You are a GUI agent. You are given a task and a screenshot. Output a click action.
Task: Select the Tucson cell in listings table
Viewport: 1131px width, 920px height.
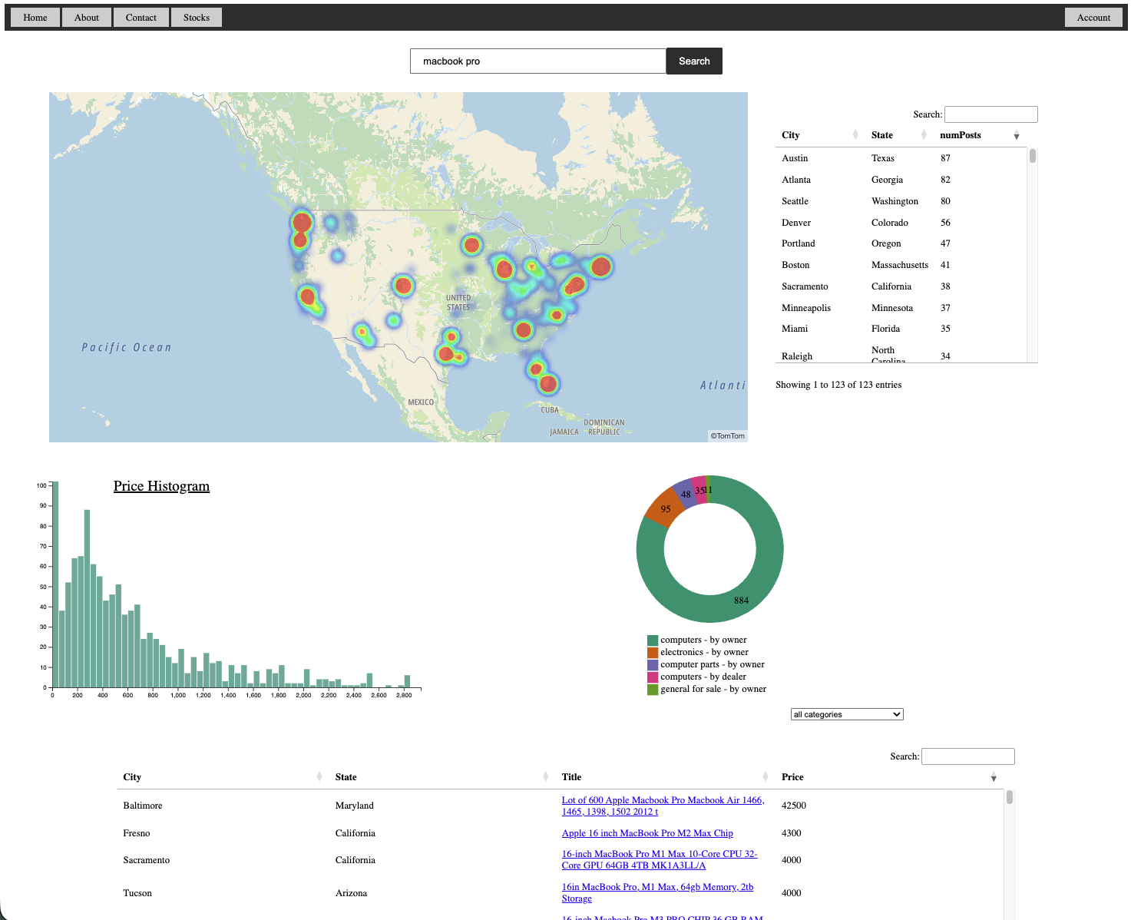[x=137, y=893]
